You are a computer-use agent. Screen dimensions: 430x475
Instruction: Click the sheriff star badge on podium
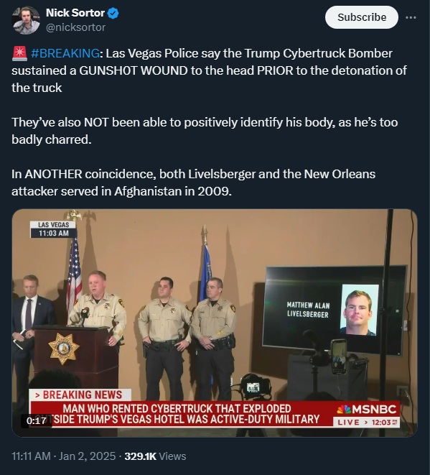pyautogui.click(x=64, y=349)
